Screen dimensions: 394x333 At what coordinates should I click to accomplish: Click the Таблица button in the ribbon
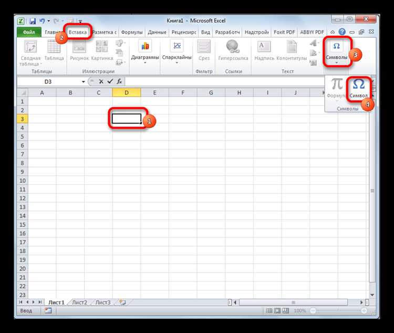point(54,50)
